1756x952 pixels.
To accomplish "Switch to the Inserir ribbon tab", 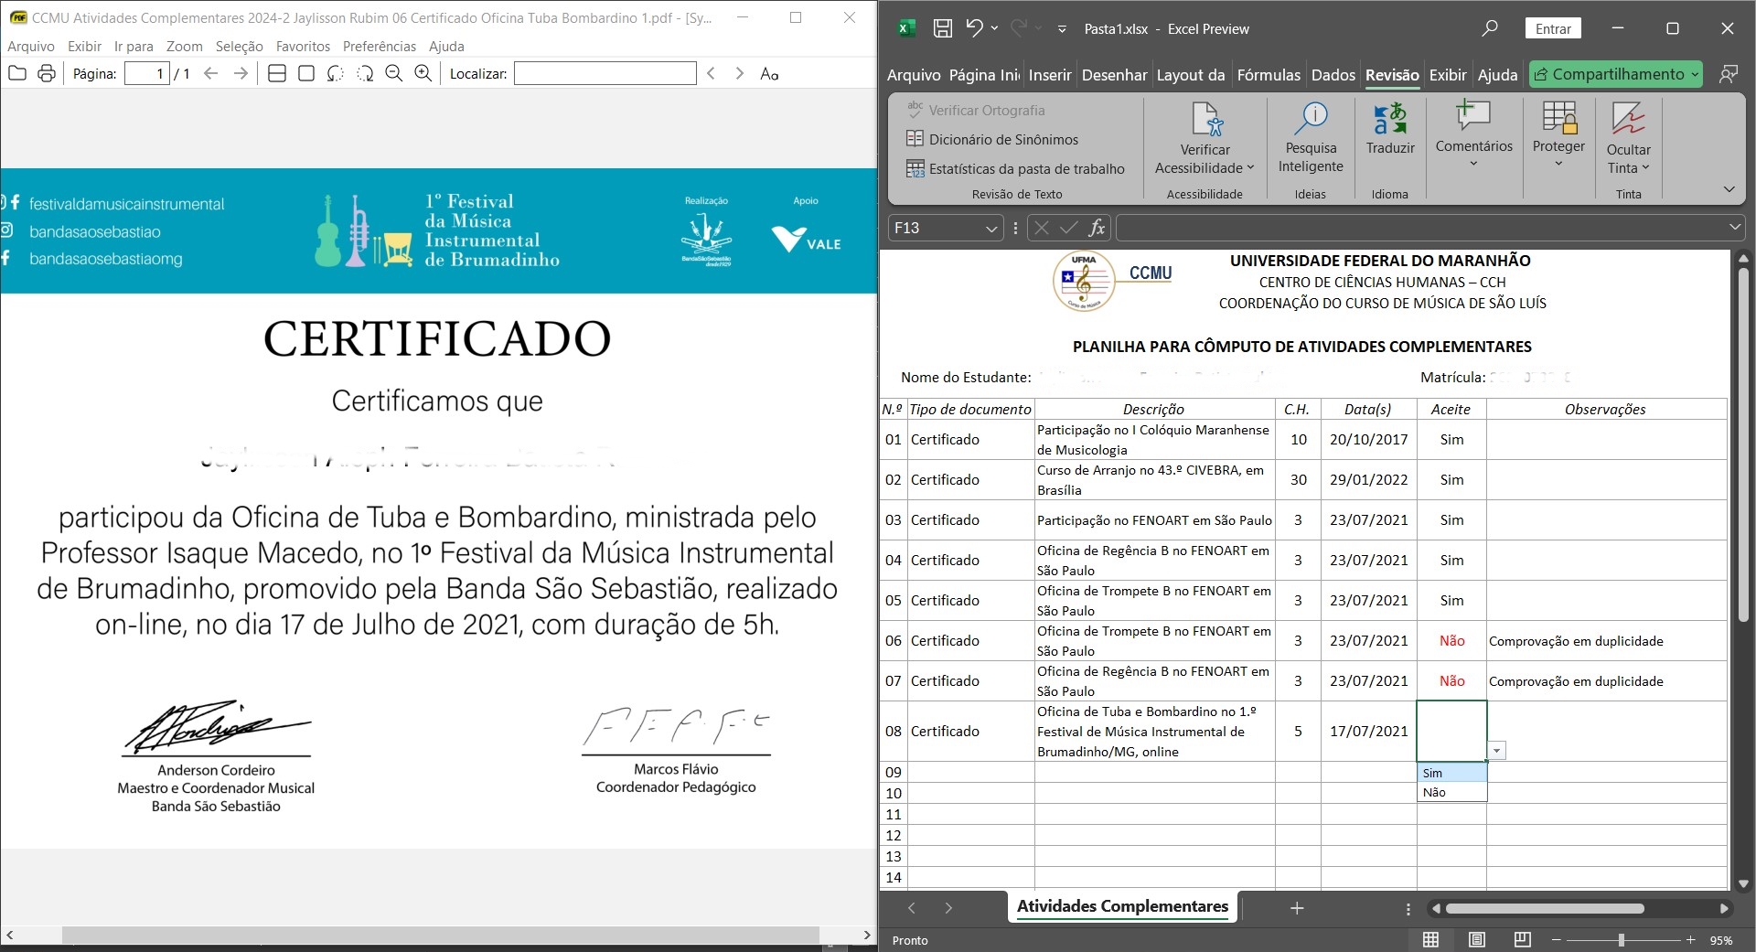I will click(1049, 75).
